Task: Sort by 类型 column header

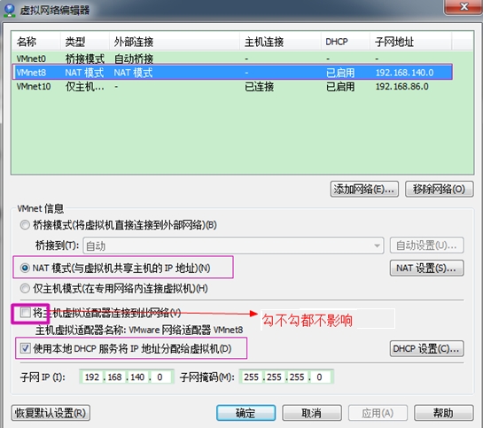Action: 85,42
